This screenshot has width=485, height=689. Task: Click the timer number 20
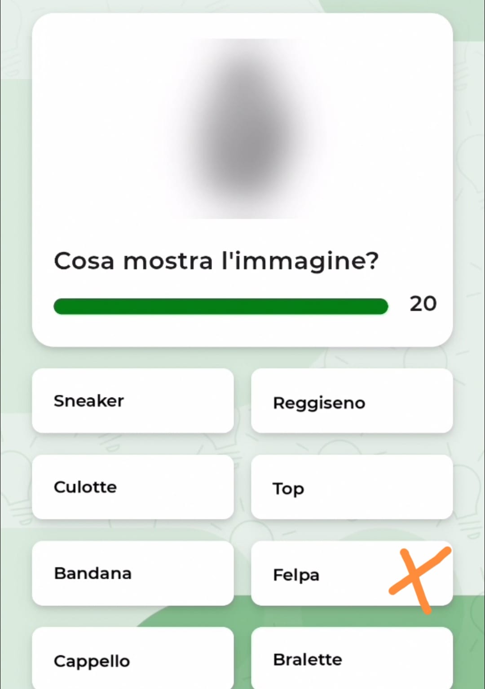(x=423, y=304)
